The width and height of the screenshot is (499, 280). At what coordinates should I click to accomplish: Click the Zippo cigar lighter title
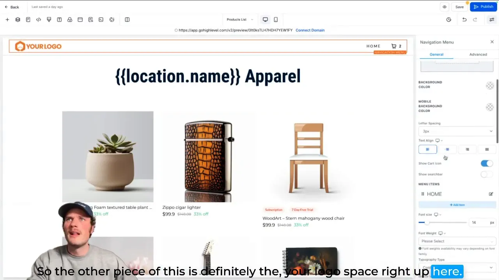[x=182, y=207]
